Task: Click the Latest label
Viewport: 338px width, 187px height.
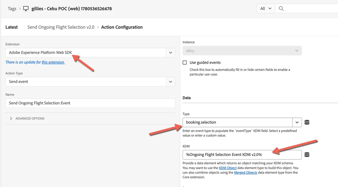Action: (x=12, y=27)
